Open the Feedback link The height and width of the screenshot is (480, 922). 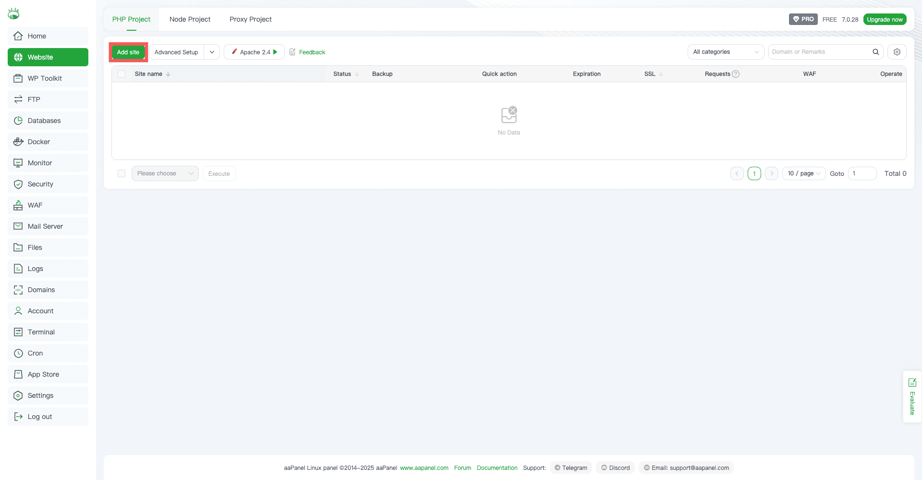(x=312, y=52)
